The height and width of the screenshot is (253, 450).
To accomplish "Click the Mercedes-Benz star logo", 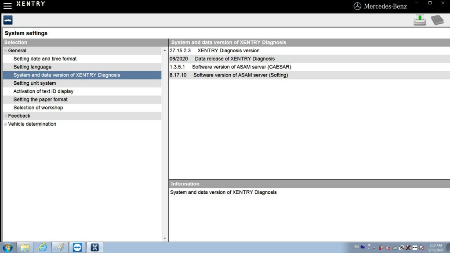I will 357,6.
